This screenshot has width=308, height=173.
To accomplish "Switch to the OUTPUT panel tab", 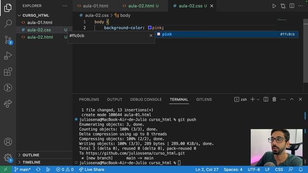I will click(115, 99).
